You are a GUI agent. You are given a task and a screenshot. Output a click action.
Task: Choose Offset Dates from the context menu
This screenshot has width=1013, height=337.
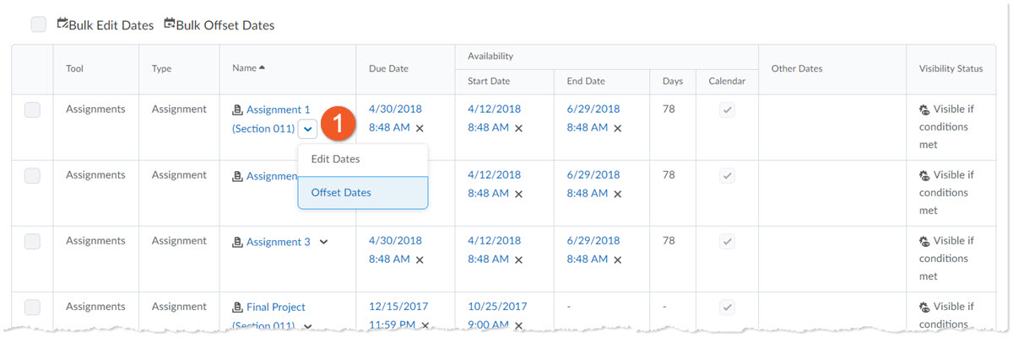(341, 192)
